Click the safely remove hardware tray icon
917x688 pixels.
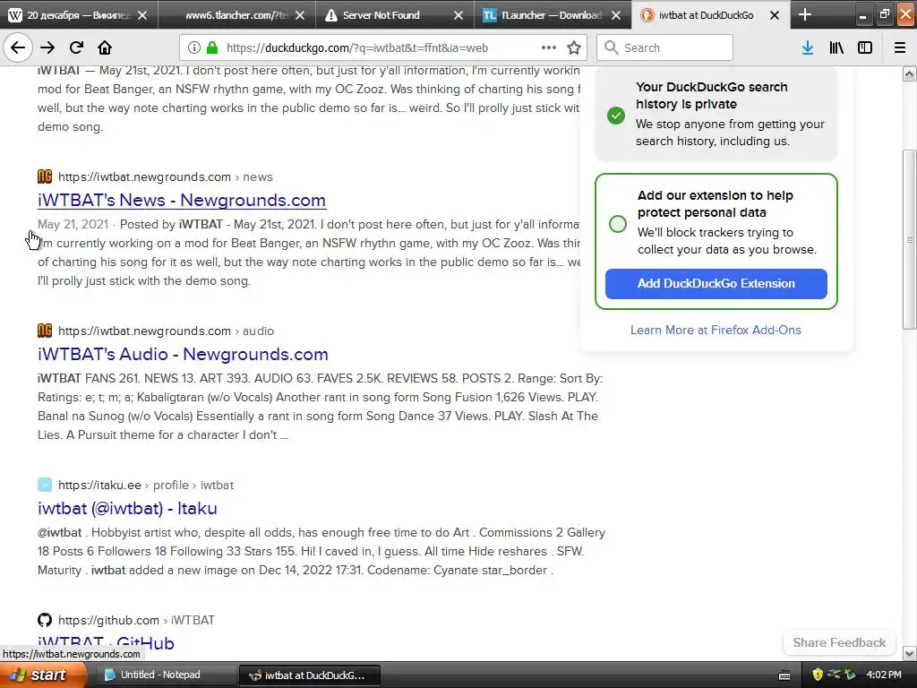(x=850, y=675)
